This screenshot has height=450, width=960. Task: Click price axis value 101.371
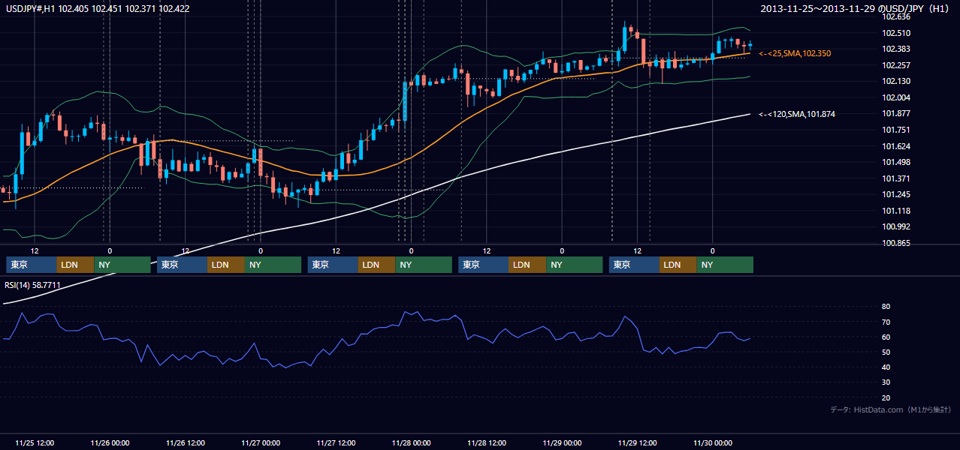pos(896,178)
